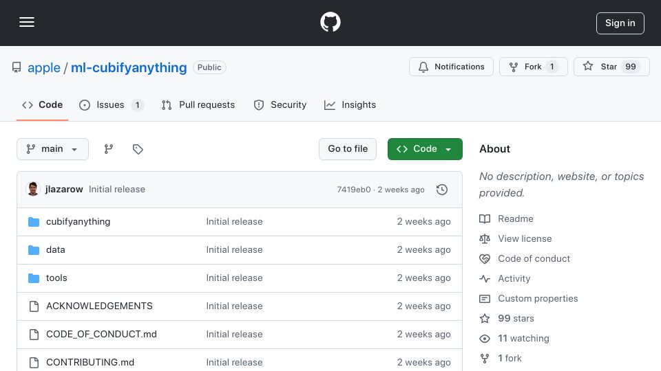The image size is (661, 371).
Task: Click the star icon beside 99 stars
Action: (x=485, y=318)
